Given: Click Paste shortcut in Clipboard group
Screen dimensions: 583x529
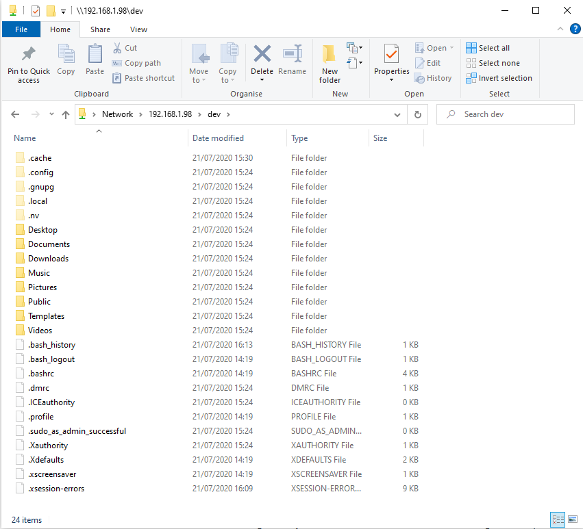Looking at the screenshot, I should 143,78.
